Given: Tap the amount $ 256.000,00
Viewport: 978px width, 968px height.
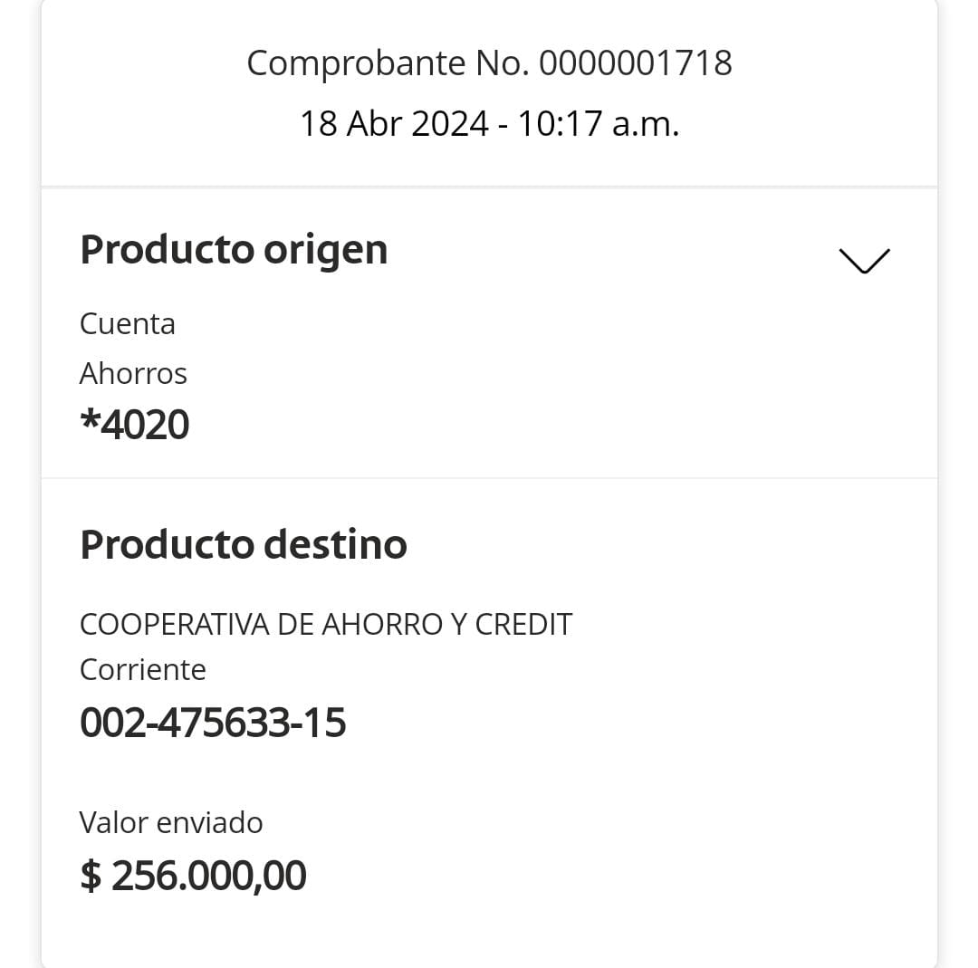Looking at the screenshot, I should [x=193, y=876].
